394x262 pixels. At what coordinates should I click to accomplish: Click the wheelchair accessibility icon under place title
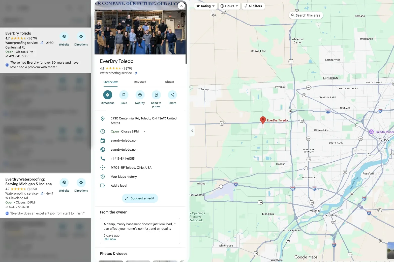136,73
